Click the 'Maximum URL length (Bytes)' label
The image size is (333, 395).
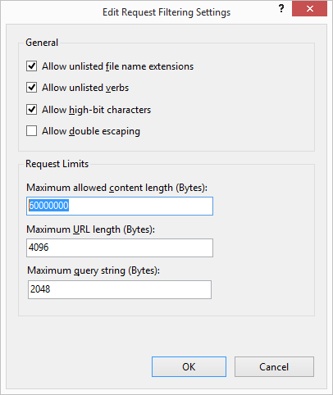click(x=90, y=229)
